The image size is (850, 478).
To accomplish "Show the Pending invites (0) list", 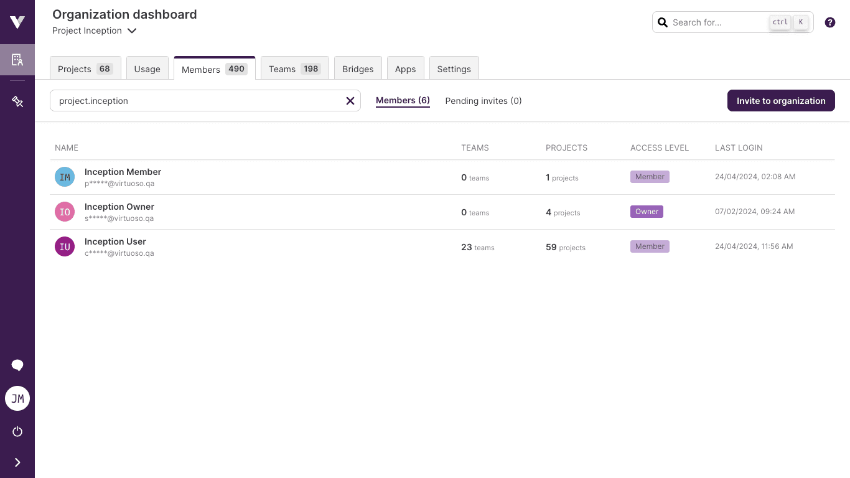I will [x=483, y=101].
